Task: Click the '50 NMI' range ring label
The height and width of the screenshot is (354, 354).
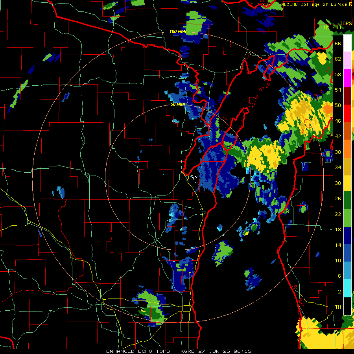Action: point(178,104)
